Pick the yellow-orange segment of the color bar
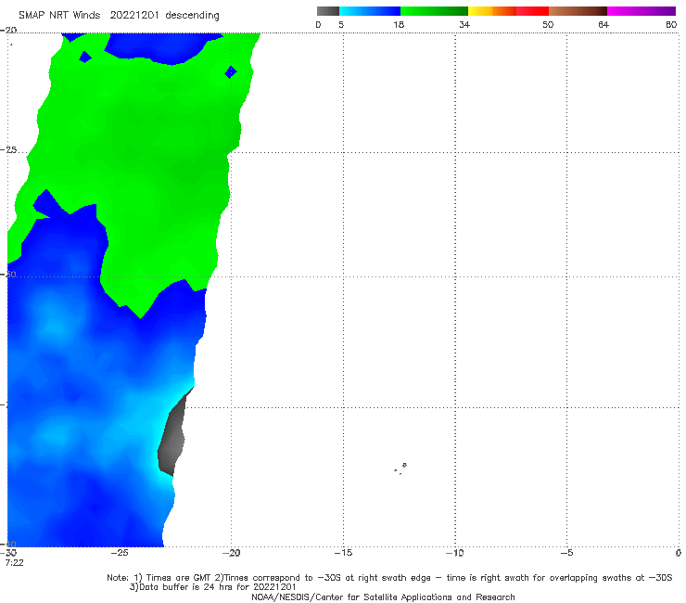 (x=492, y=11)
